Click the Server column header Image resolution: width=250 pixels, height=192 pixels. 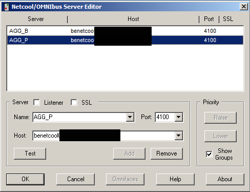[x=36, y=19]
